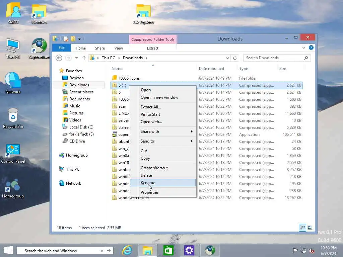Screen dimensions: 343x257
Task: Click inside the Search Downloads field
Action: pos(274,58)
